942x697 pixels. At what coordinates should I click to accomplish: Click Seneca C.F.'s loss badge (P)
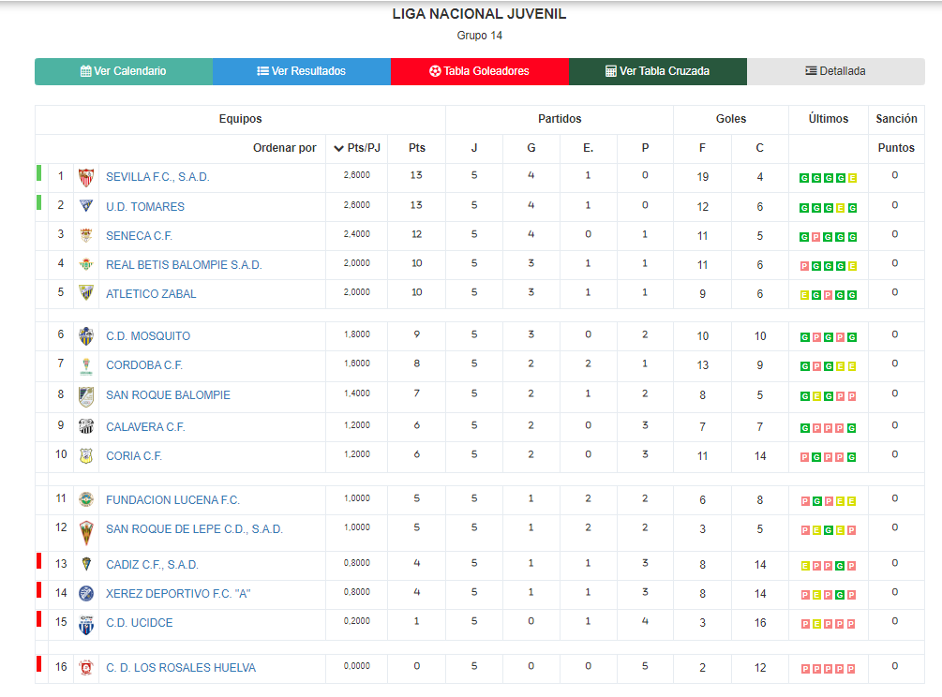pyautogui.click(x=815, y=237)
